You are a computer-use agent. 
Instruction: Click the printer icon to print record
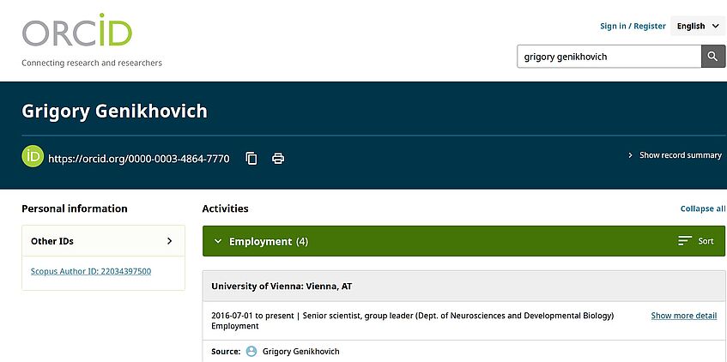pyautogui.click(x=278, y=158)
